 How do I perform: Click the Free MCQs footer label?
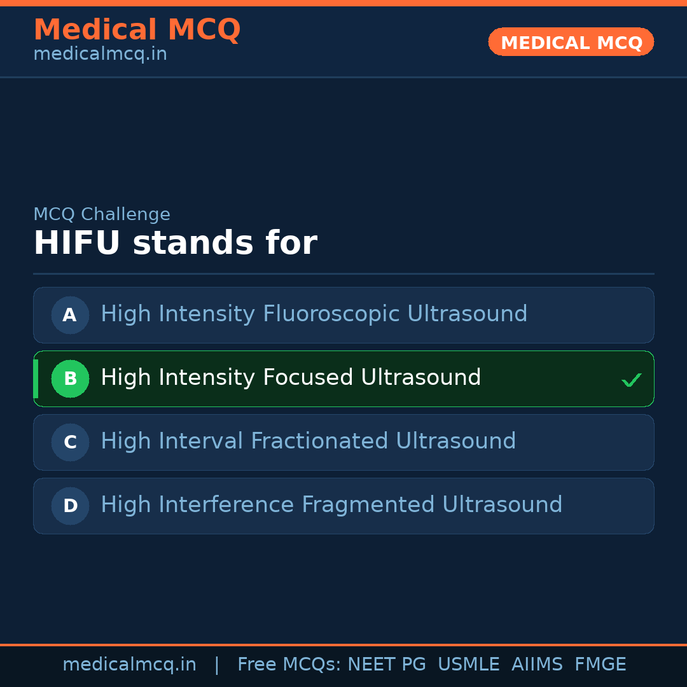[289, 665]
